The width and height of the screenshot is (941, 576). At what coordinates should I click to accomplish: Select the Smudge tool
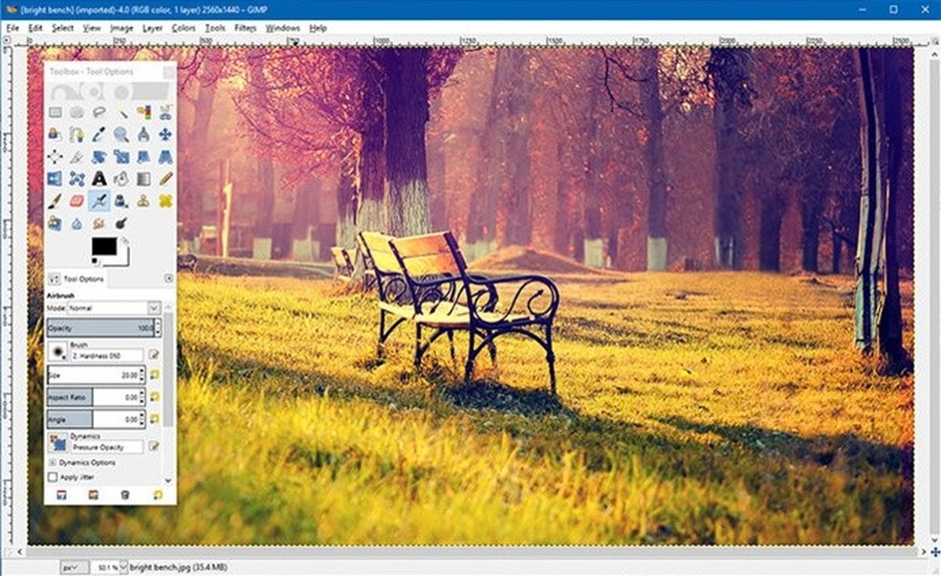[x=98, y=220]
